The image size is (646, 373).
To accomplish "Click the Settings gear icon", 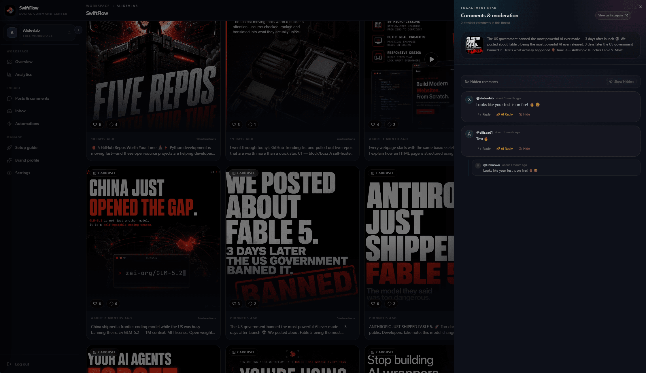I will (x=9, y=173).
